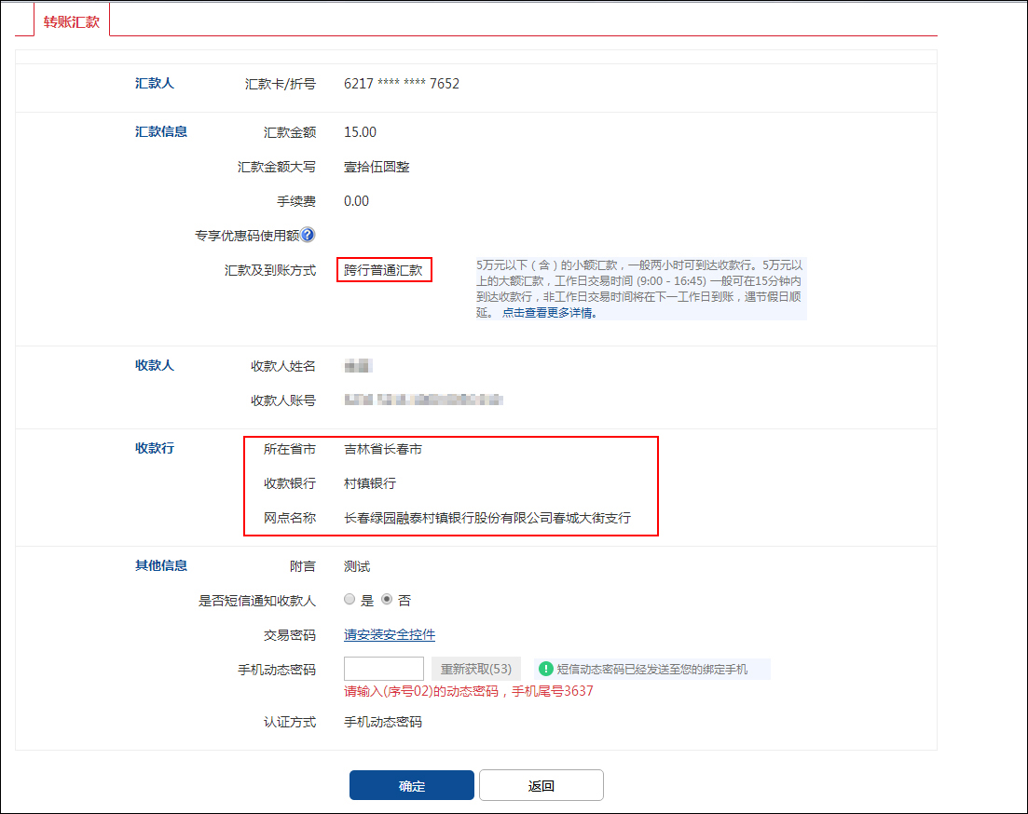Click the uppercase amount 壹拾伍圆整
This screenshot has width=1028, height=814.
pos(377,167)
